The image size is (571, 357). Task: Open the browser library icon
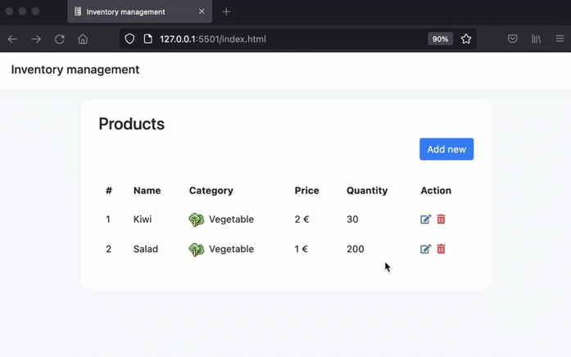click(x=537, y=39)
